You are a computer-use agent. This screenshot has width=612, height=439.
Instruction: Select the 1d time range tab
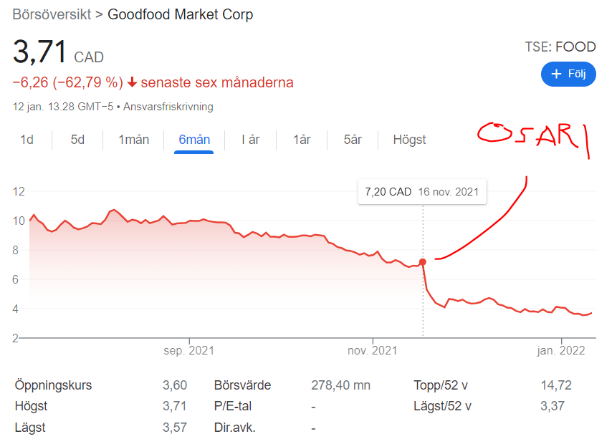pyautogui.click(x=27, y=140)
